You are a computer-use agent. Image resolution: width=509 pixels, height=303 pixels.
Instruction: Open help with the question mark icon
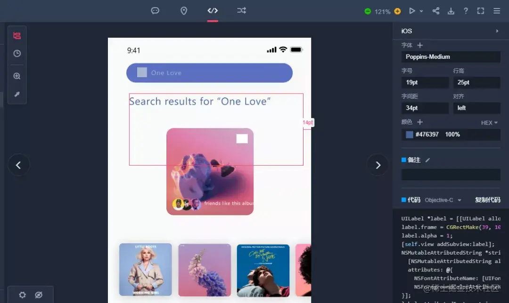466,11
